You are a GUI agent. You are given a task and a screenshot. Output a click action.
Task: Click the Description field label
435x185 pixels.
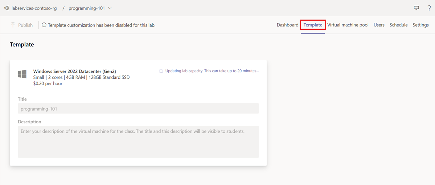29,122
